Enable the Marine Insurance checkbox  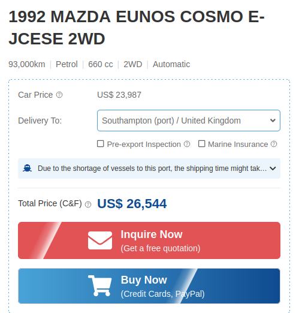[201, 144]
